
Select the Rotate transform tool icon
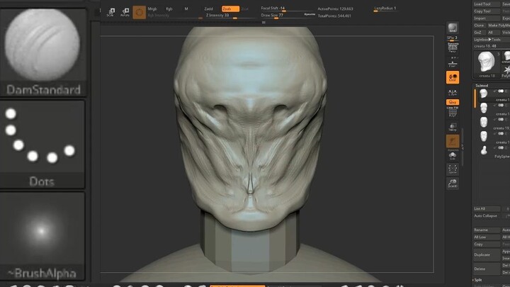[x=125, y=12]
